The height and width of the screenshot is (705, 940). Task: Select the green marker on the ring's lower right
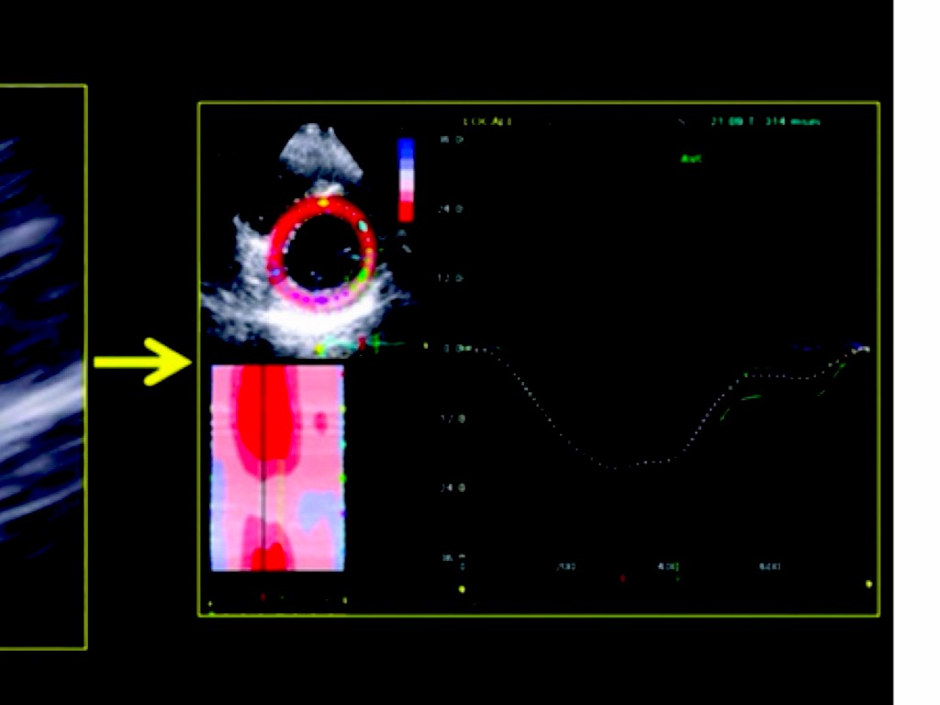pos(362,274)
